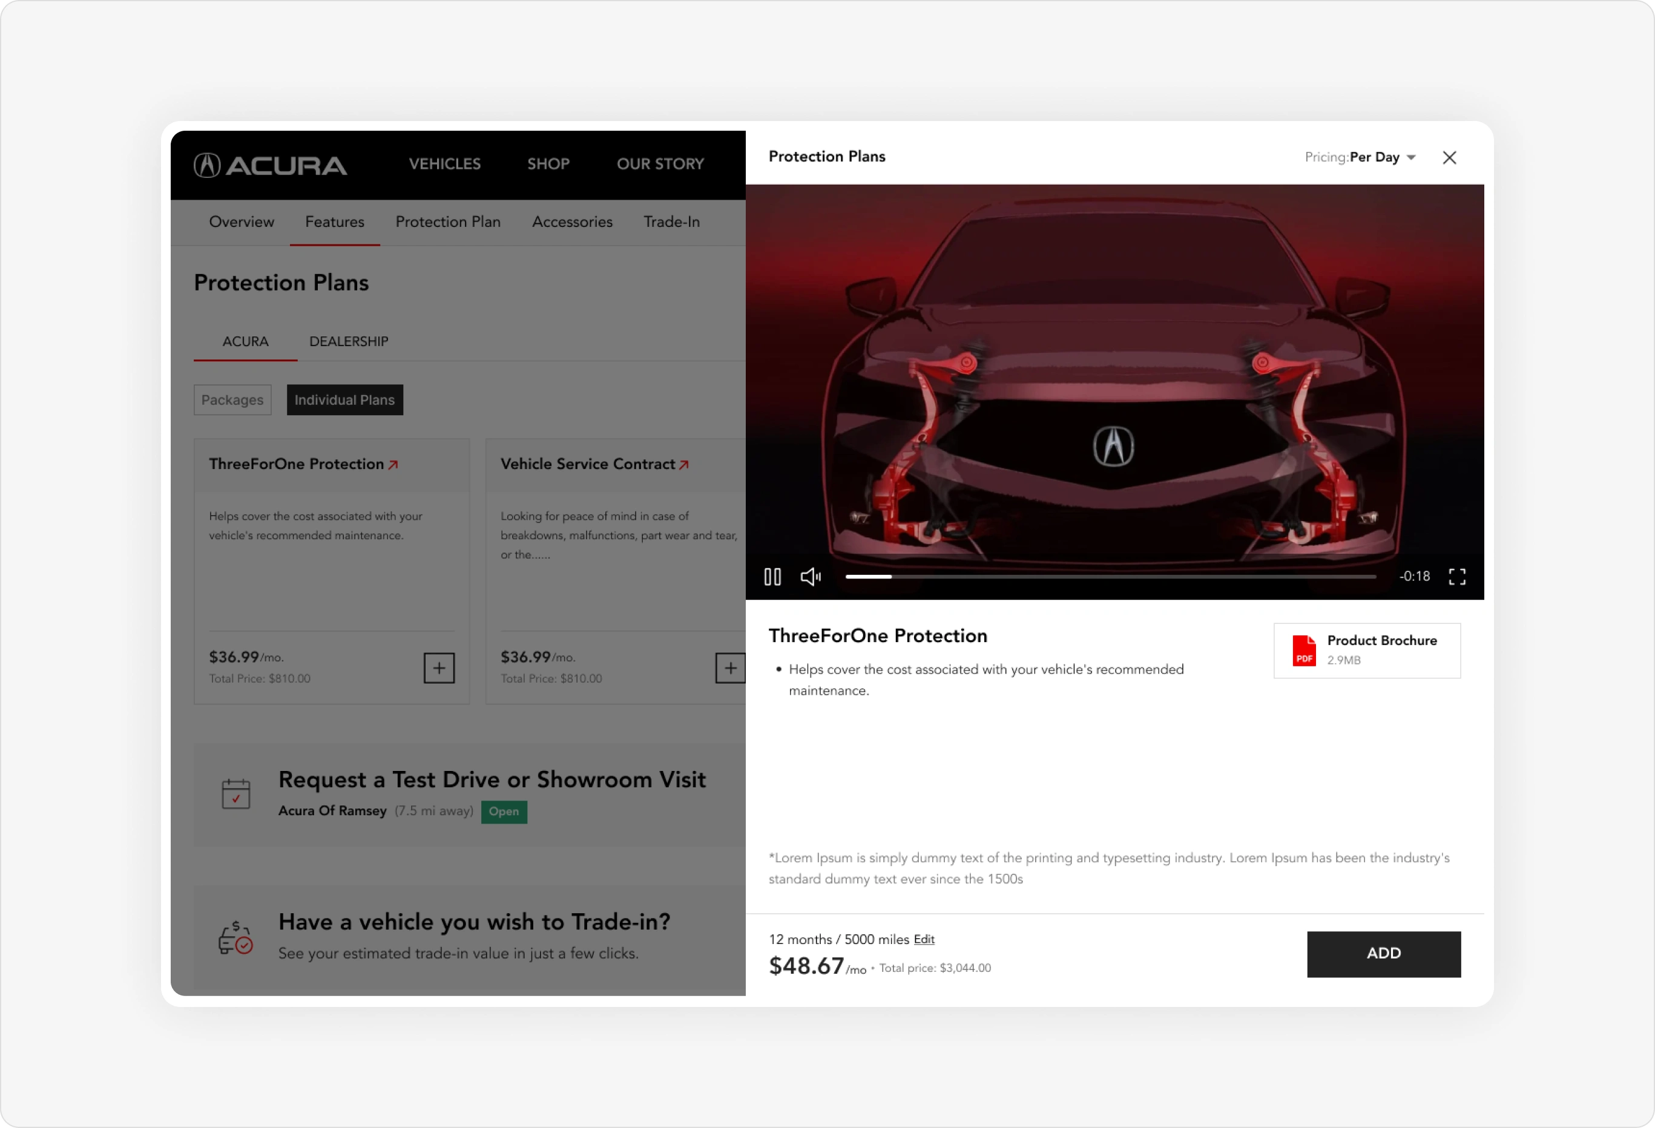
Task: Click the video remaining time -0:18
Action: 1413,577
